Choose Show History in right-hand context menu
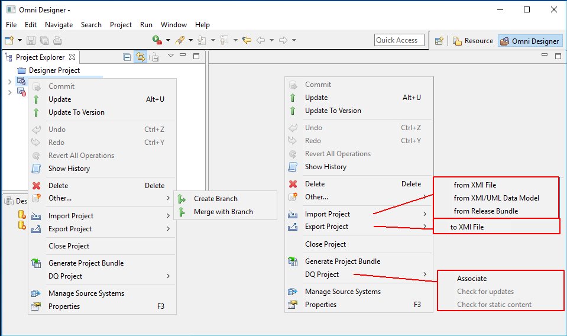 (359, 167)
